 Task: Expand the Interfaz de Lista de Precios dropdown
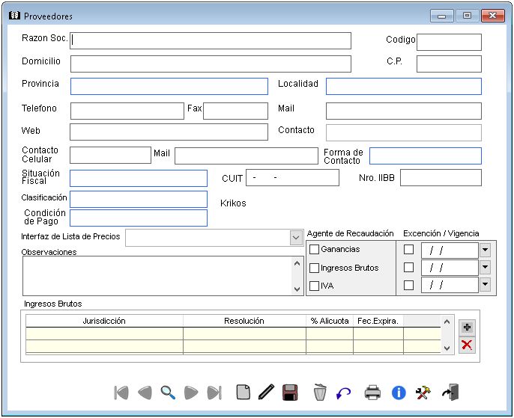(x=295, y=237)
